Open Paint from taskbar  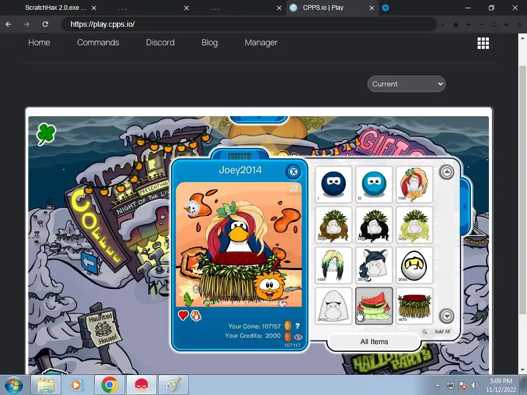(x=173, y=385)
